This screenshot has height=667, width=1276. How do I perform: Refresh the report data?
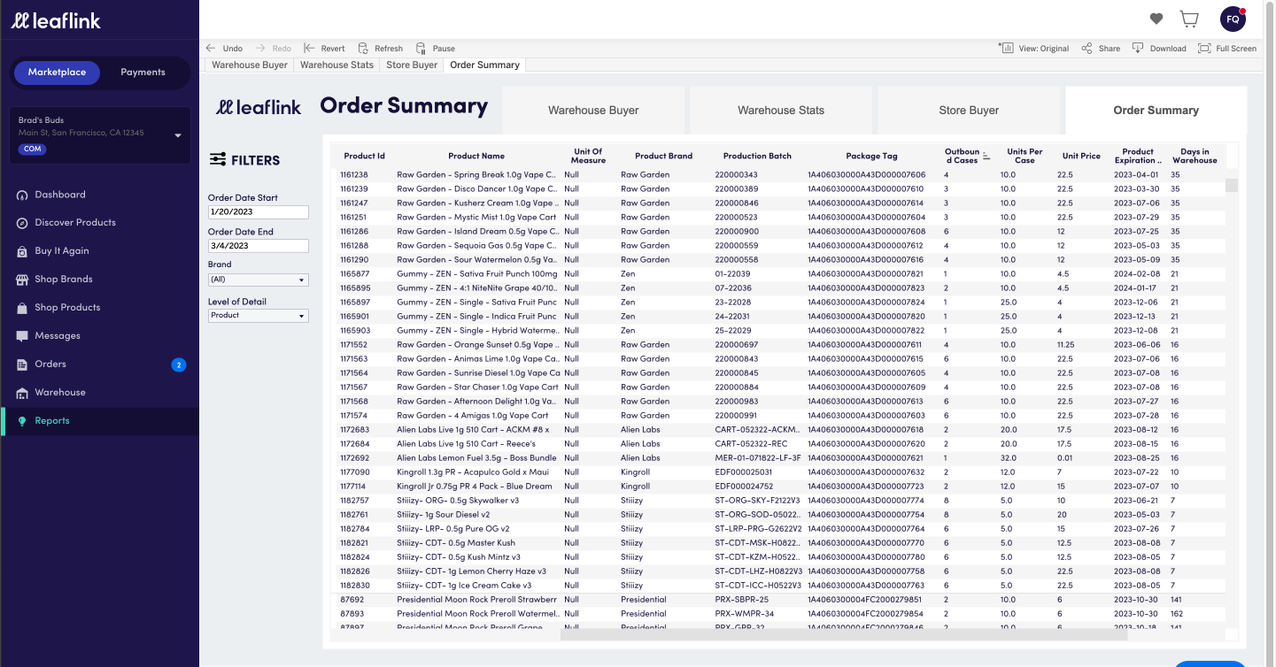click(x=380, y=49)
